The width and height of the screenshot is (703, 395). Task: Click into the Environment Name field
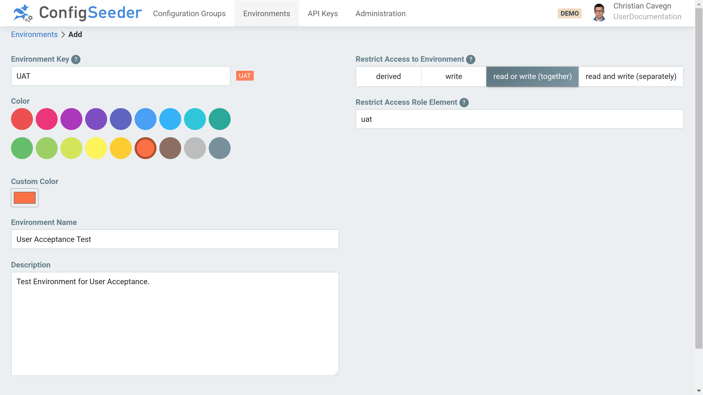(175, 239)
